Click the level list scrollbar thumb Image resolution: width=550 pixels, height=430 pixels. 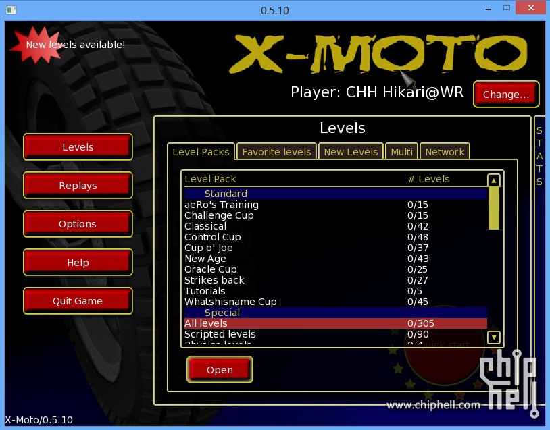(x=493, y=208)
